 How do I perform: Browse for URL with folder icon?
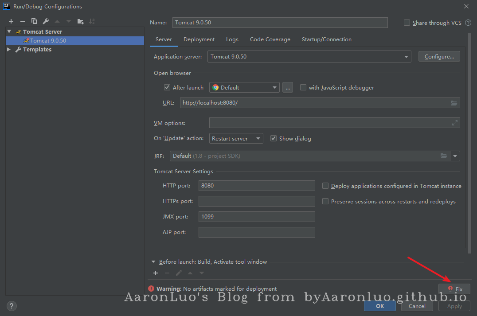coord(454,103)
